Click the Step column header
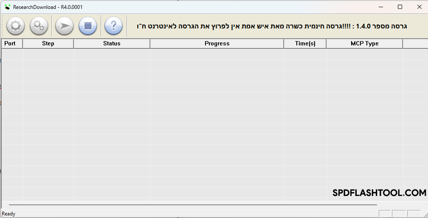Screen dimensions: 428x218 click(x=48, y=43)
